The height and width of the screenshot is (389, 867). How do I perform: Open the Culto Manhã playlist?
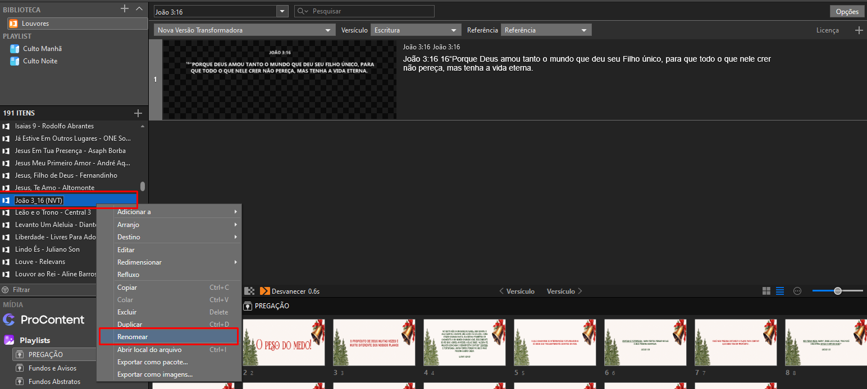pyautogui.click(x=42, y=49)
